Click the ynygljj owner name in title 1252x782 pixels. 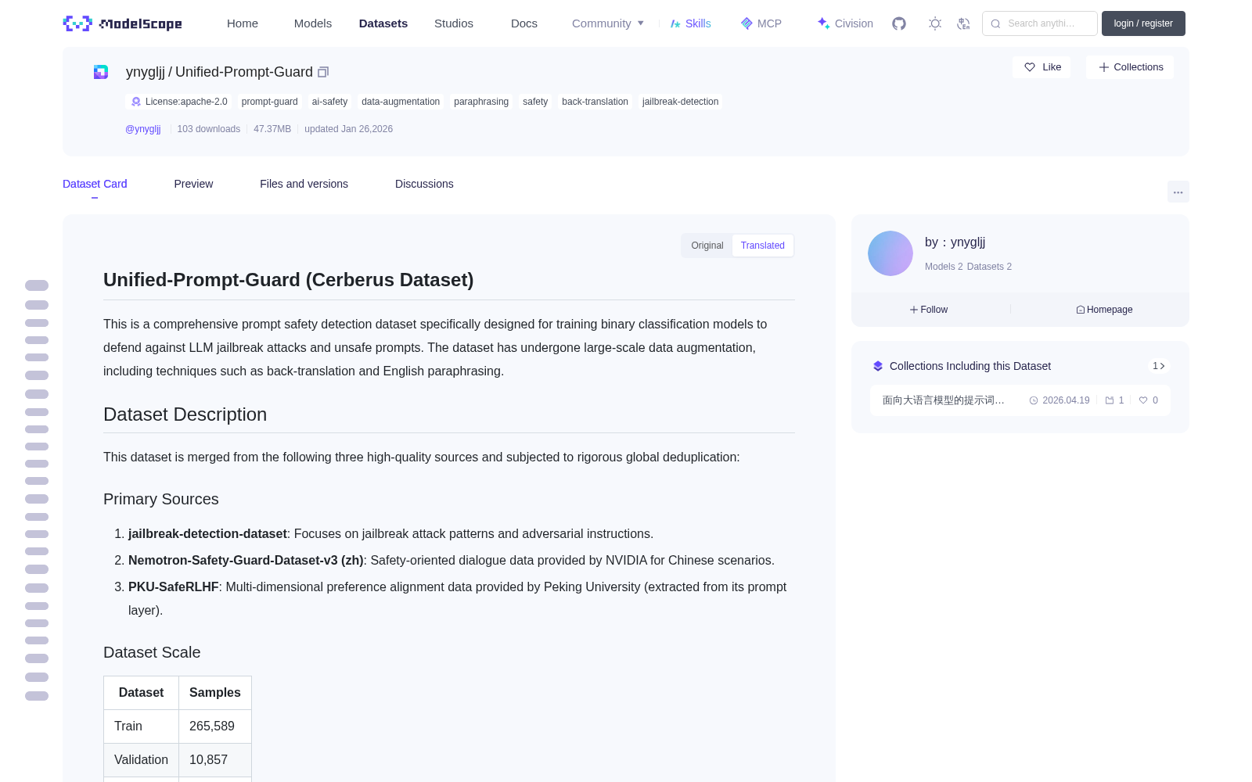[146, 72]
